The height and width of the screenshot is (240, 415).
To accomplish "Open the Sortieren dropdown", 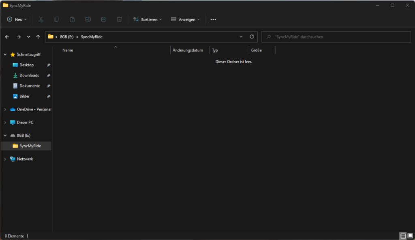I will coord(147,19).
